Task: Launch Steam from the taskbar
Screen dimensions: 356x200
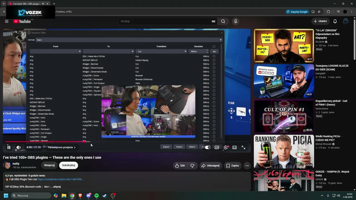Action: (105, 196)
